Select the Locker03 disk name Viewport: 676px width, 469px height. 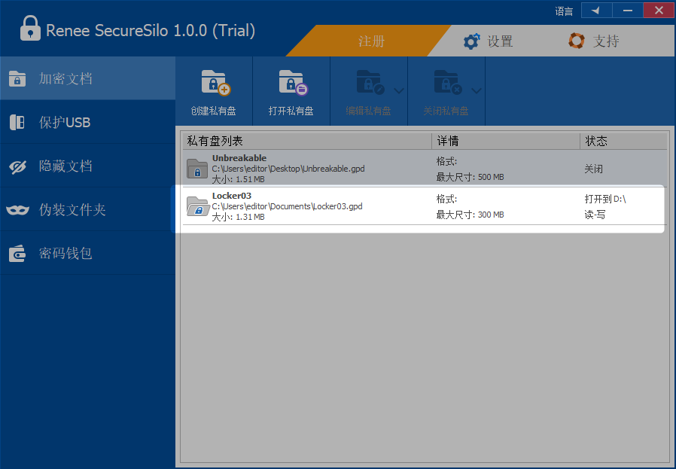(x=232, y=196)
